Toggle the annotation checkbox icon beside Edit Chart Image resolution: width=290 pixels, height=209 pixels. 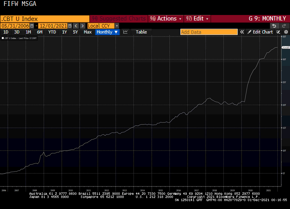tap(279, 32)
